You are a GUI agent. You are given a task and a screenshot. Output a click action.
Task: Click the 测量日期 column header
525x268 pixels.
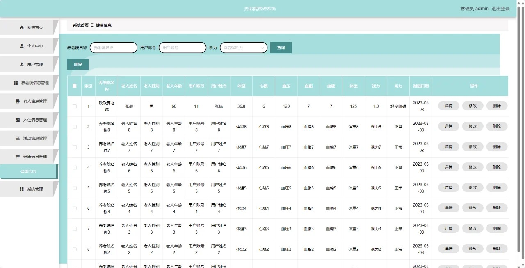click(x=421, y=86)
